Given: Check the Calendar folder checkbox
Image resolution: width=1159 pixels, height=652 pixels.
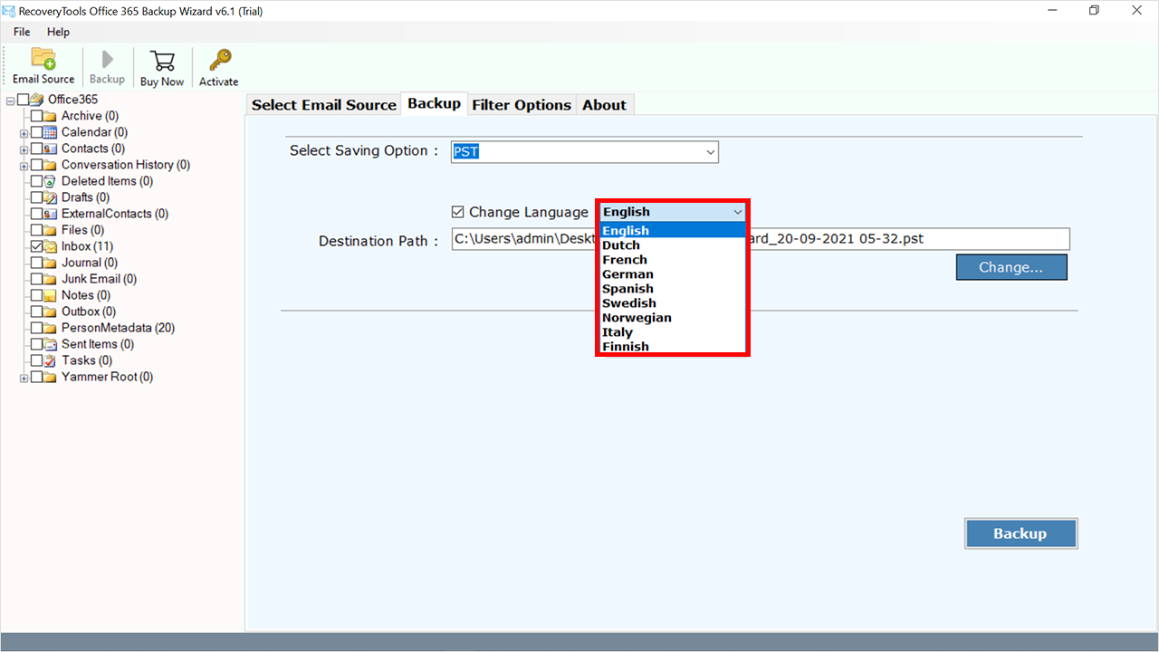Looking at the screenshot, I should [37, 132].
